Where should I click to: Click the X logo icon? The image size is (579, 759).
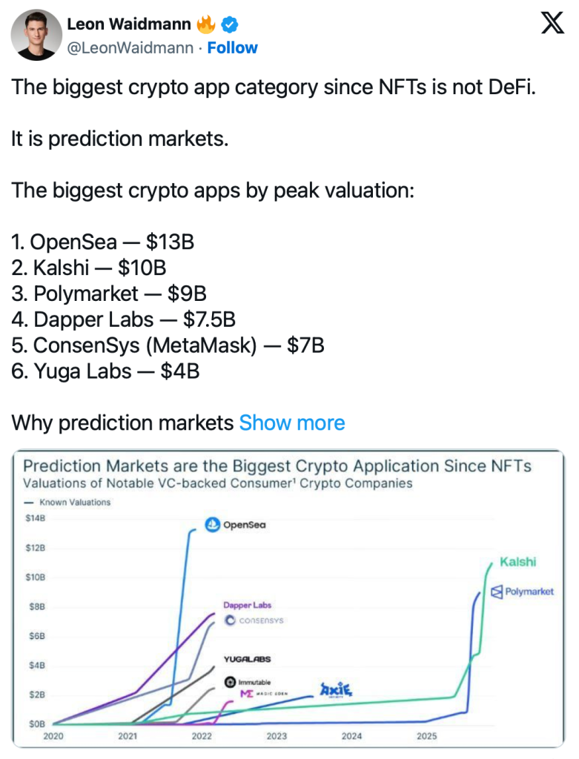(552, 24)
